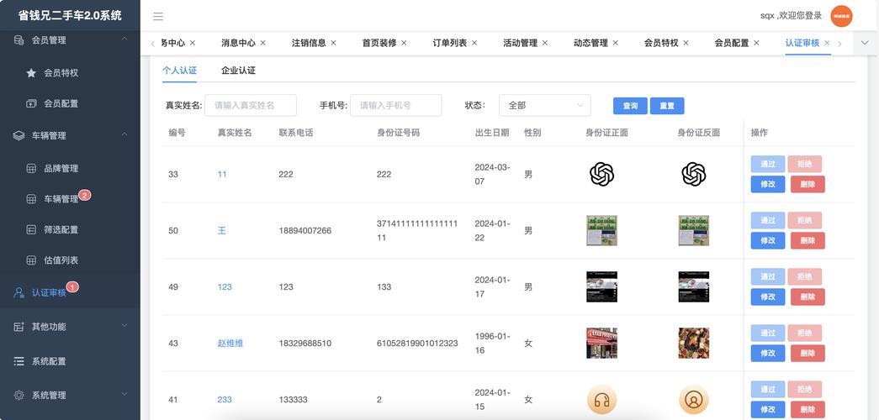
Task: Click the 品牌管理 grid icon in sidebar
Action: coord(31,169)
